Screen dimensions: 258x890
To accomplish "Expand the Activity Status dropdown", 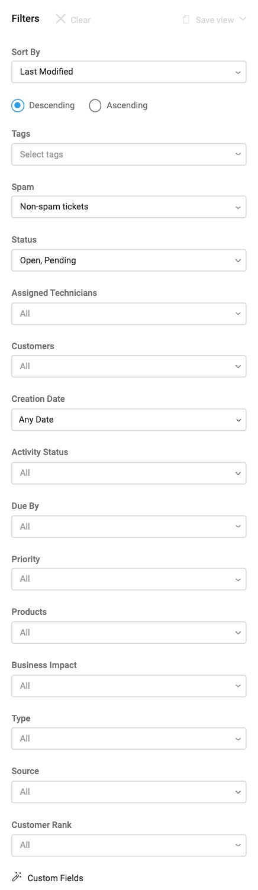I will [x=129, y=473].
